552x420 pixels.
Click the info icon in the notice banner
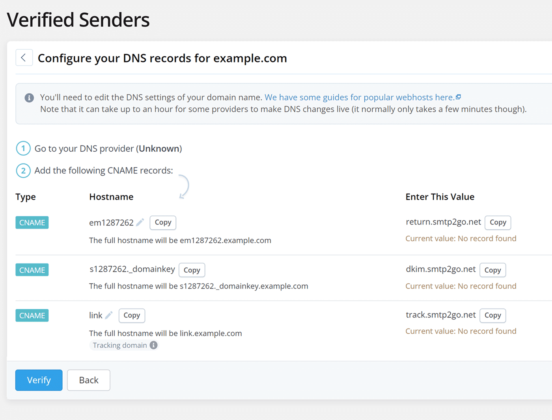(29, 97)
